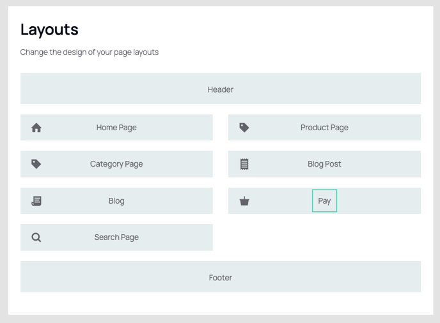440x323 pixels.
Task: Open the Header layout block
Action: click(221, 89)
